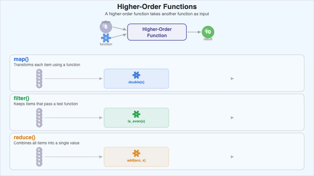Click the output arrowhead in map() row
This screenshot has height=176, width=314.
(232, 79)
